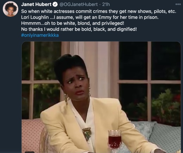Open the @OGJanetHubert handle profile link

[78, 5]
